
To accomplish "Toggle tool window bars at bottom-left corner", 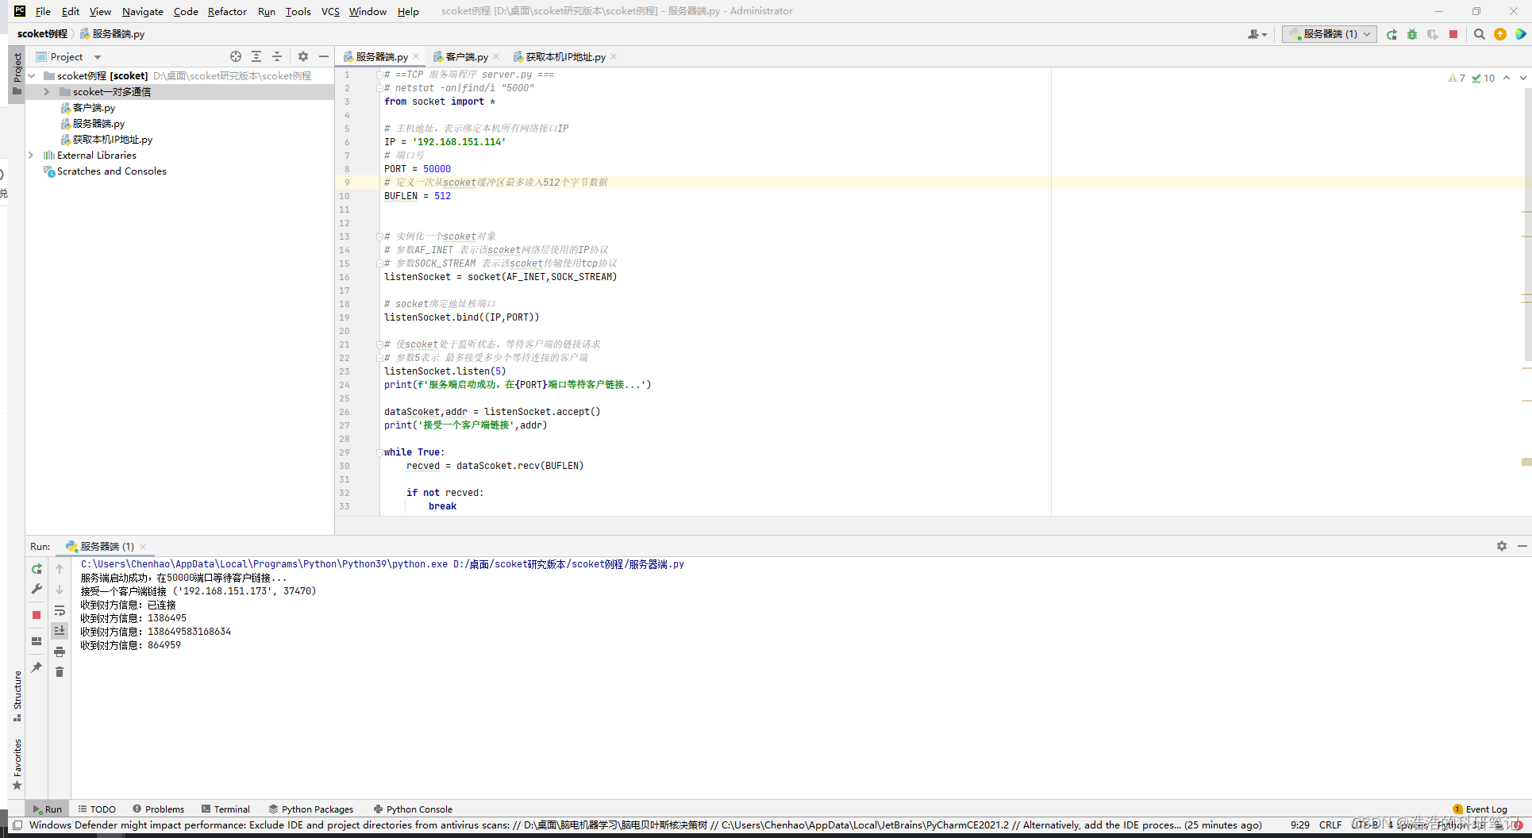I will coord(17,825).
